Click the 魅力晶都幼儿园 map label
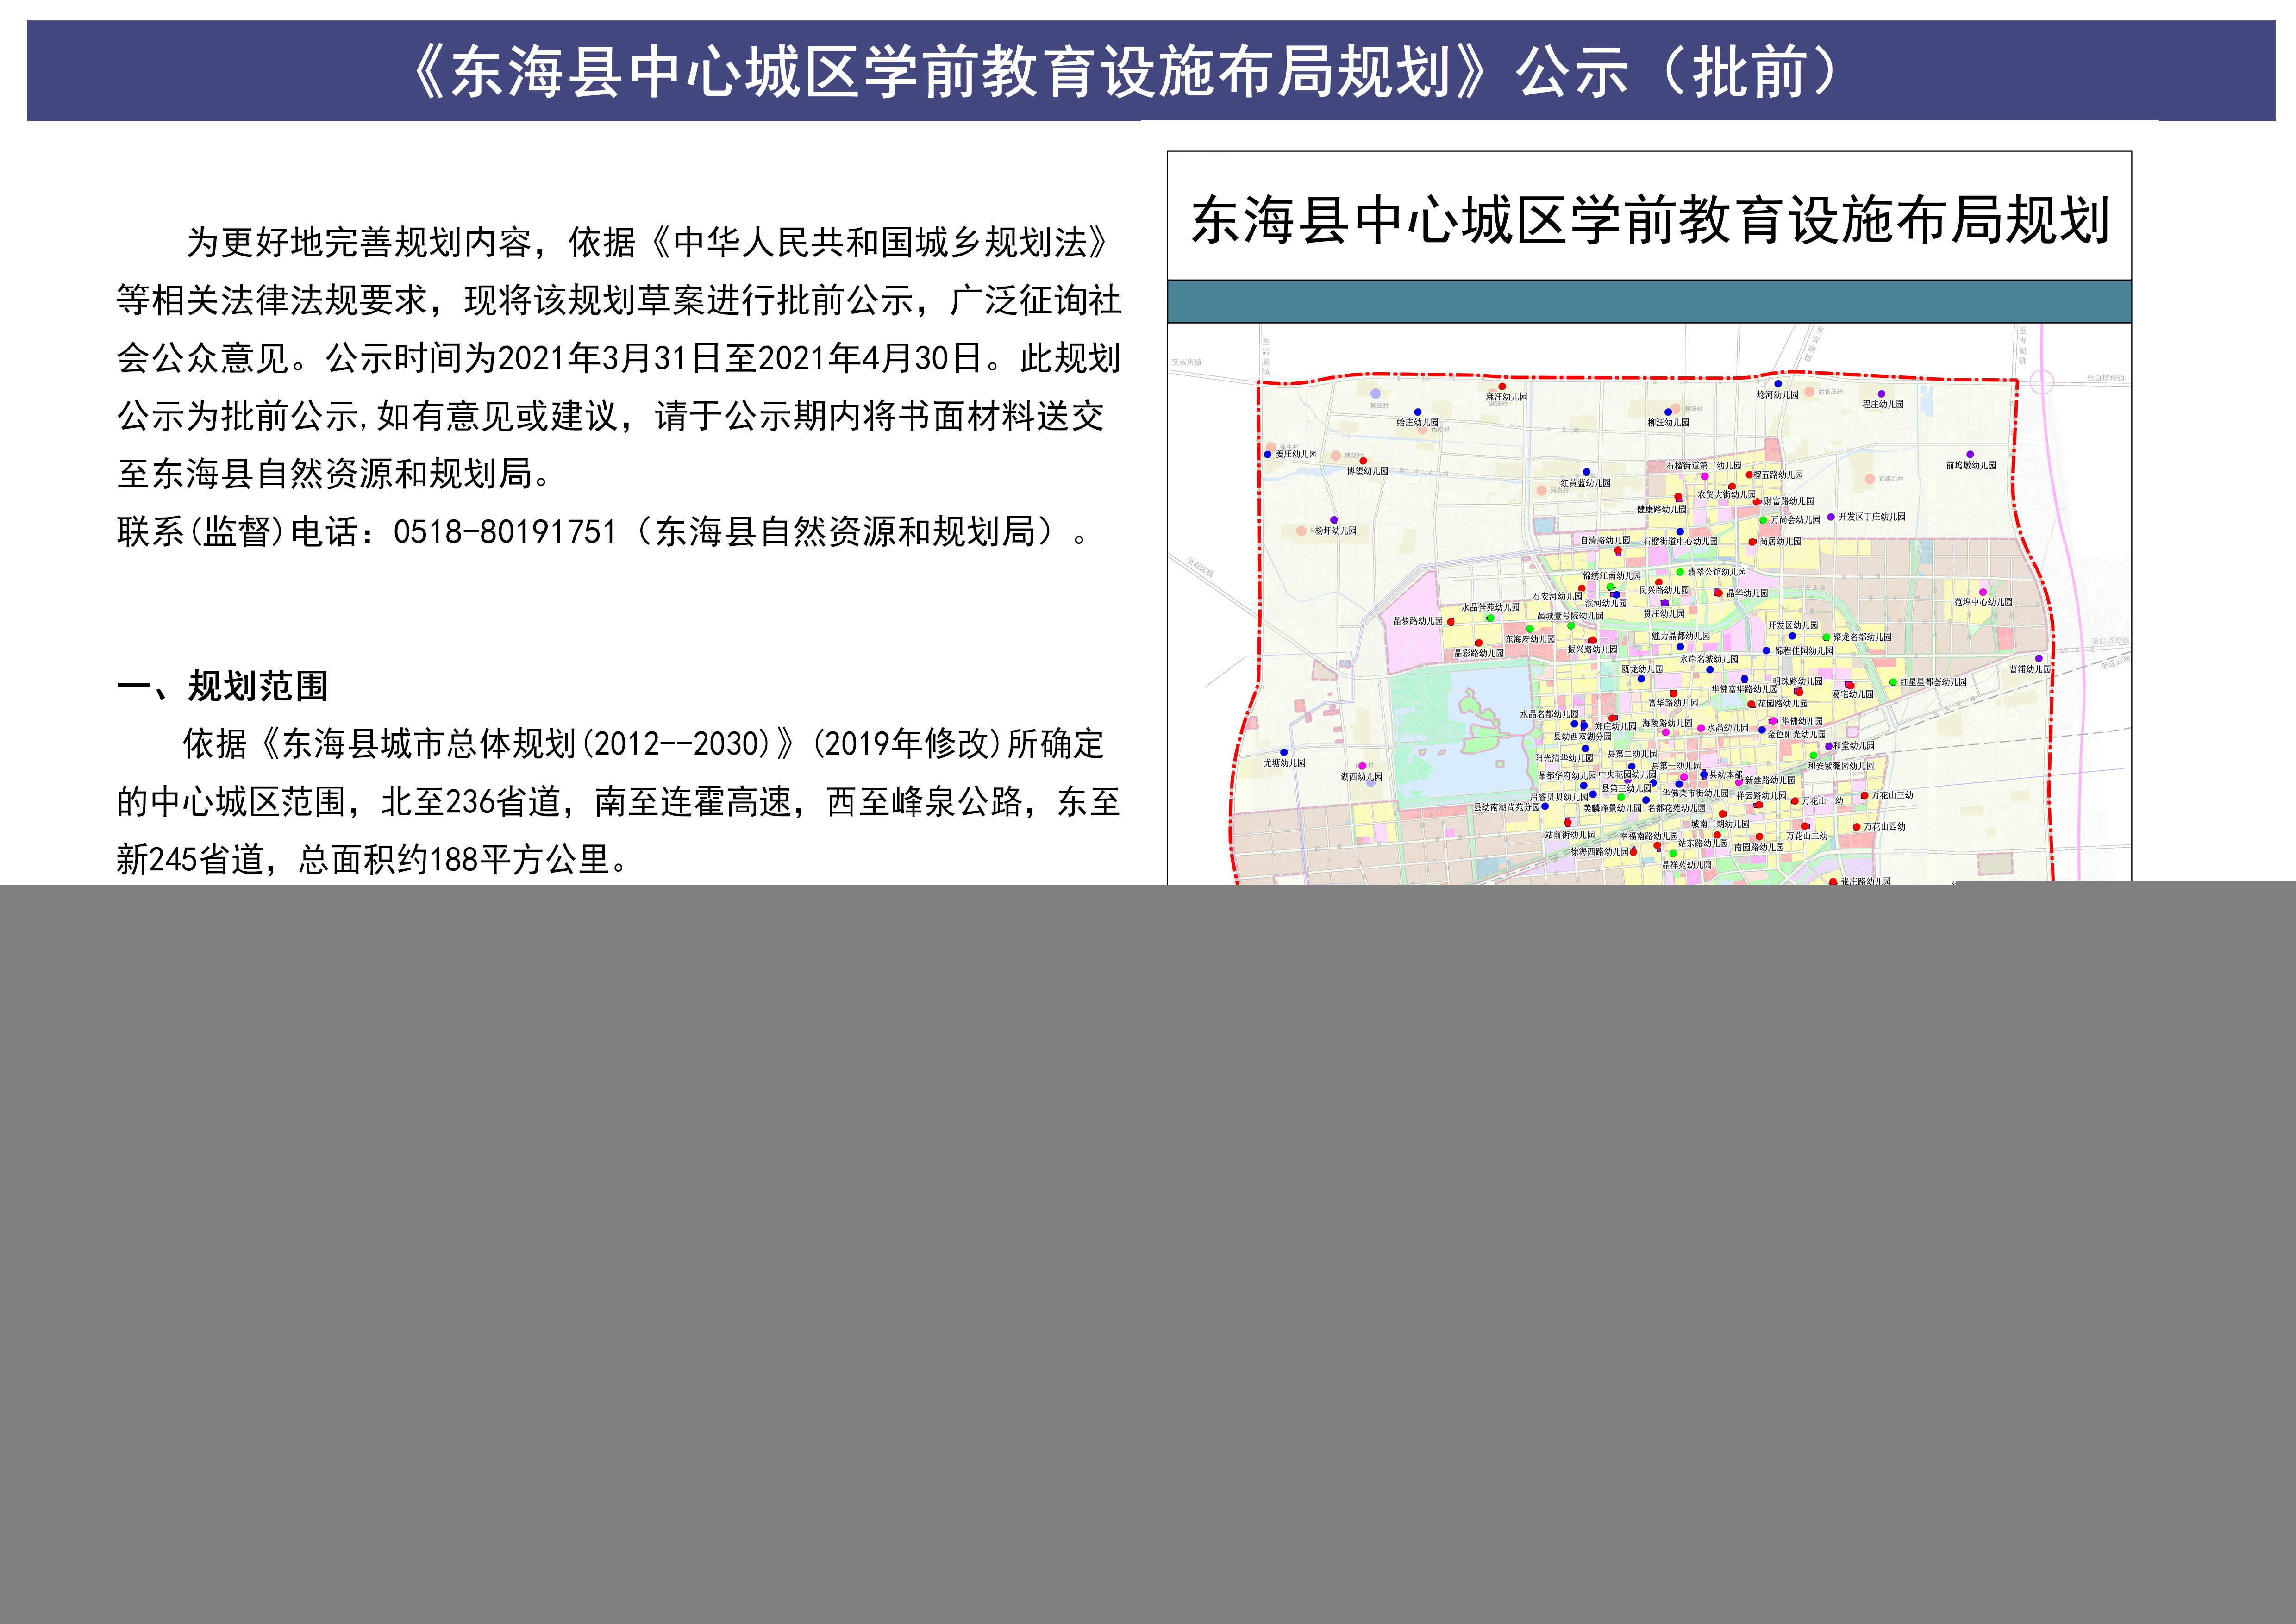 pyautogui.click(x=1681, y=636)
